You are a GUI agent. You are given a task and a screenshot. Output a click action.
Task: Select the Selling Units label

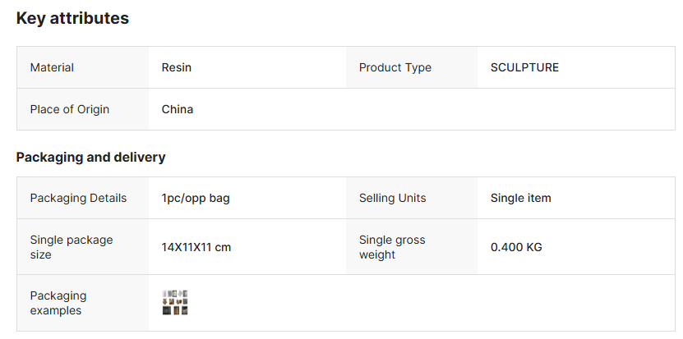point(392,198)
